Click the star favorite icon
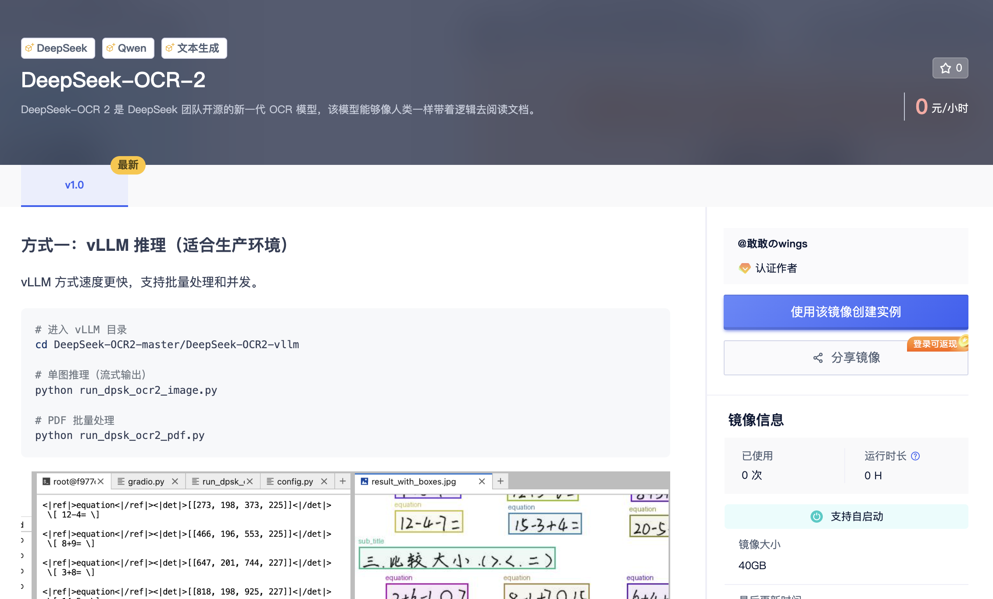The height and width of the screenshot is (599, 993). click(946, 68)
